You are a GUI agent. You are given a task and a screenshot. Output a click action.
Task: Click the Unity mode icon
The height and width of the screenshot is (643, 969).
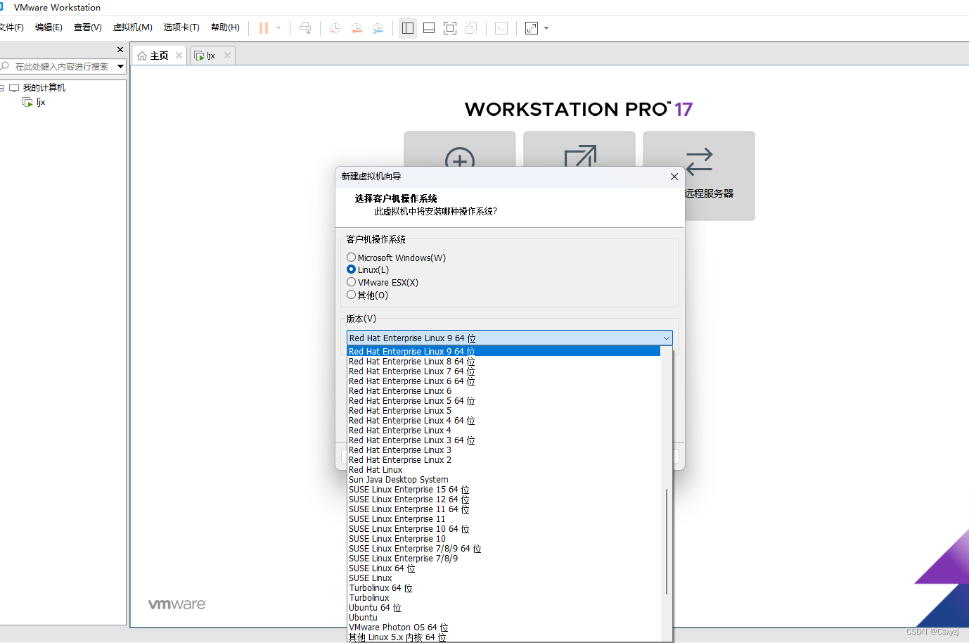pyautogui.click(x=471, y=28)
